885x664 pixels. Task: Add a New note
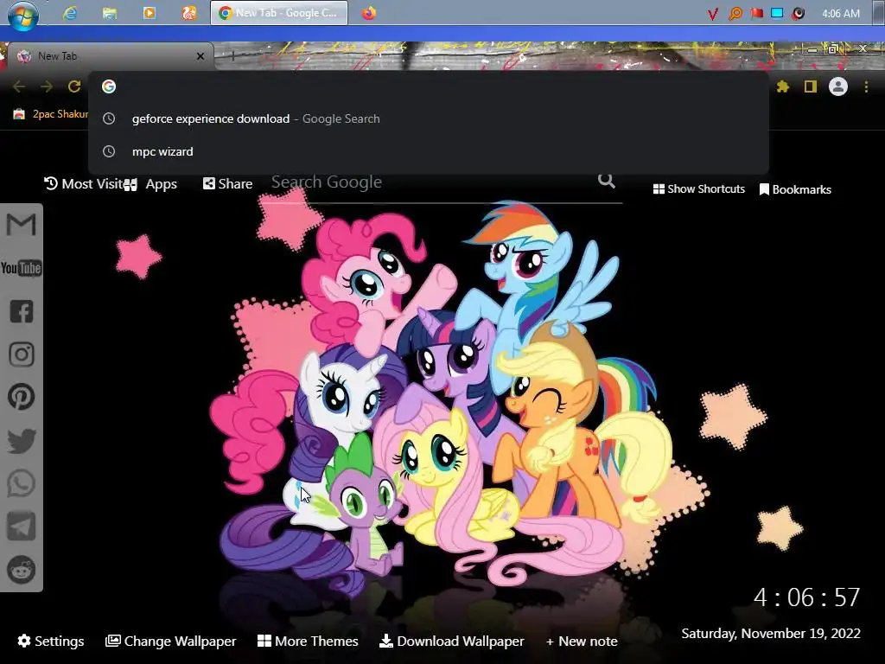click(x=582, y=642)
